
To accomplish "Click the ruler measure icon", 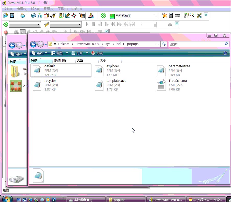I will coord(177,16).
